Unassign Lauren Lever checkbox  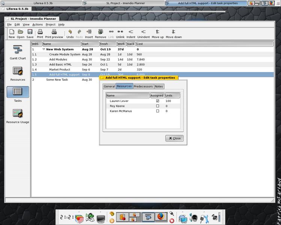[157, 101]
